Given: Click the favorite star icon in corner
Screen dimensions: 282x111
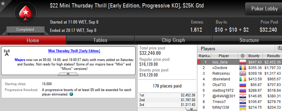Looking at the screenshot, I should tap(3, 3).
